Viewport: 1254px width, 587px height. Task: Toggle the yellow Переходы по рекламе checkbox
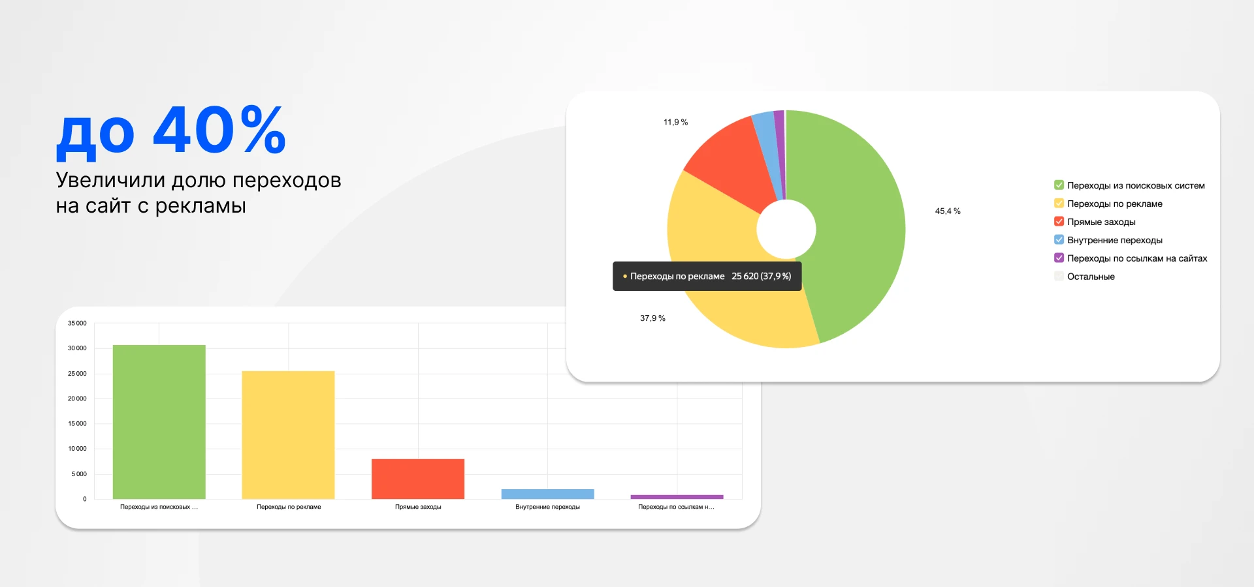click(1059, 203)
